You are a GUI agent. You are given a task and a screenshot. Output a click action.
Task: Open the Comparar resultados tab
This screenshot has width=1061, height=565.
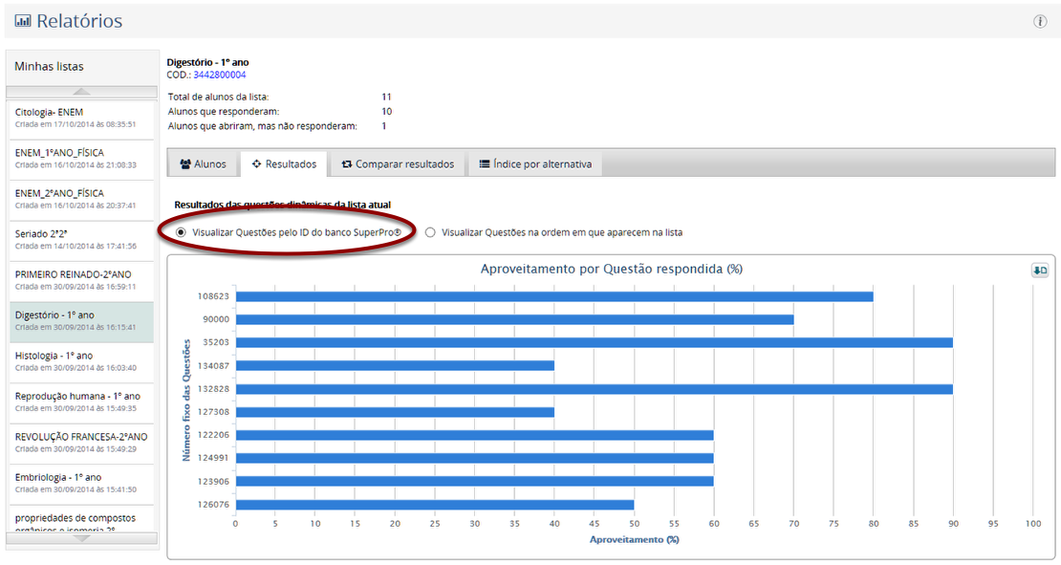click(x=398, y=163)
